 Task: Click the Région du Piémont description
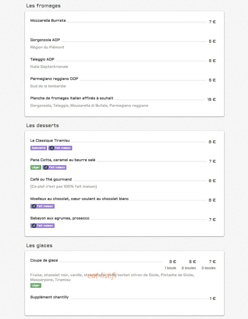[47, 47]
